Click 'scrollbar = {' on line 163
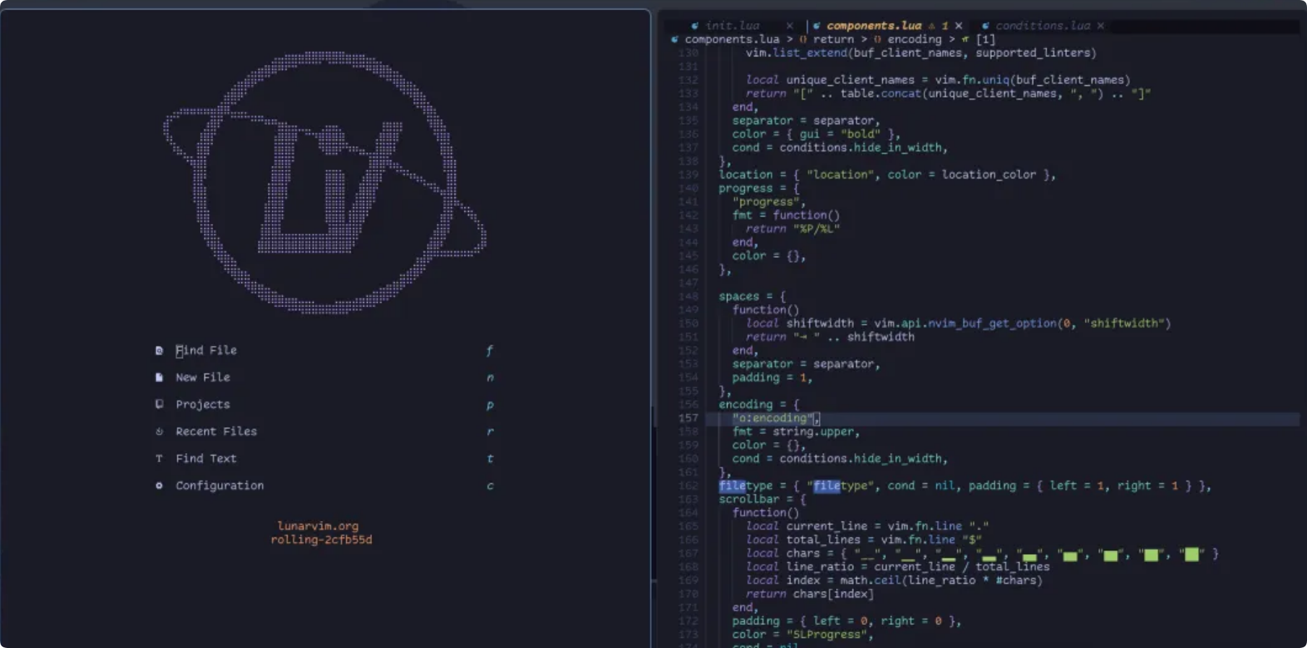Screen dimensions: 1307x648 click(x=762, y=499)
